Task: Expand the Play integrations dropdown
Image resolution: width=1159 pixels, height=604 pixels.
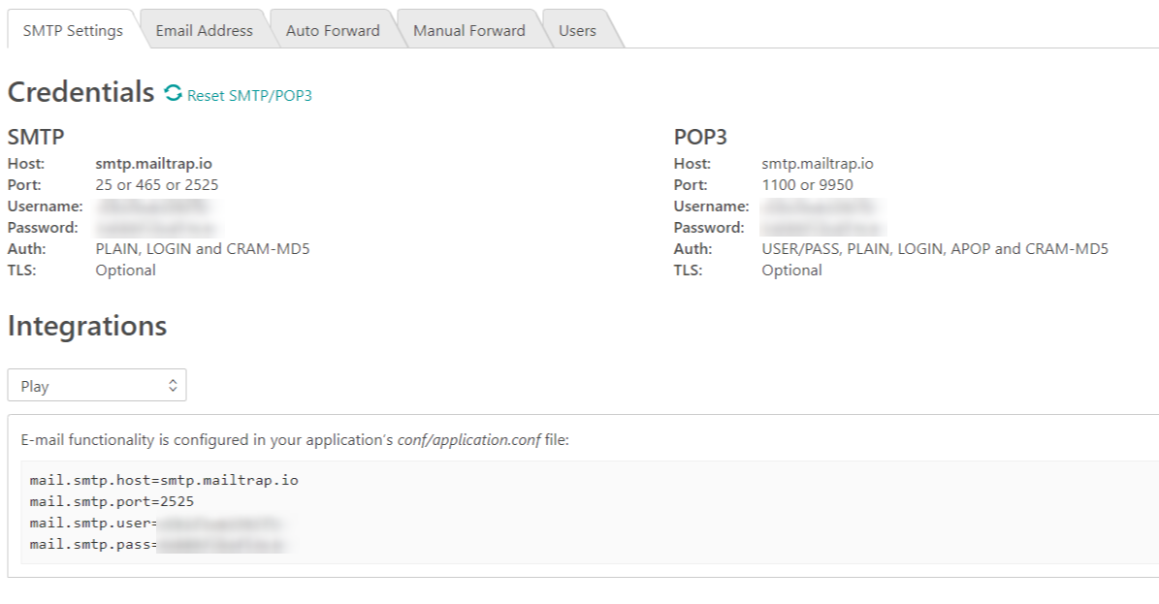Action: [97, 385]
